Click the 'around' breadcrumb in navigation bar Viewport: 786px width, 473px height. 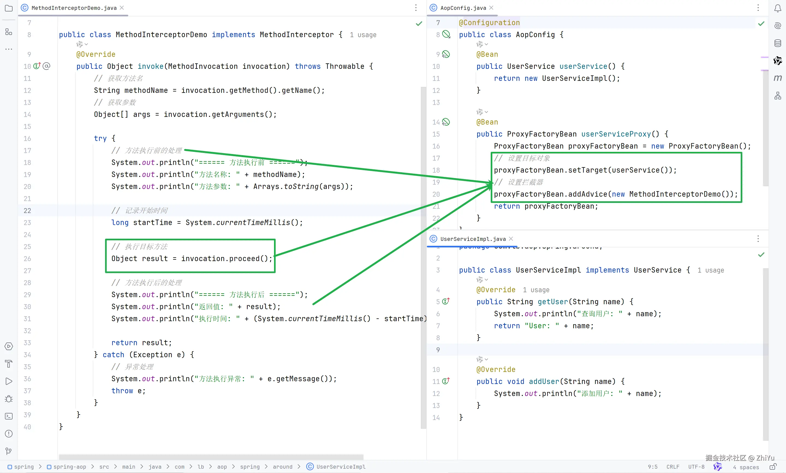(282, 467)
